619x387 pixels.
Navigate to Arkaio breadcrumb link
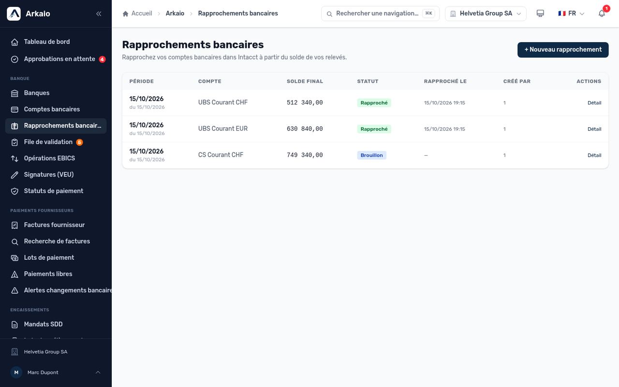[175, 14]
